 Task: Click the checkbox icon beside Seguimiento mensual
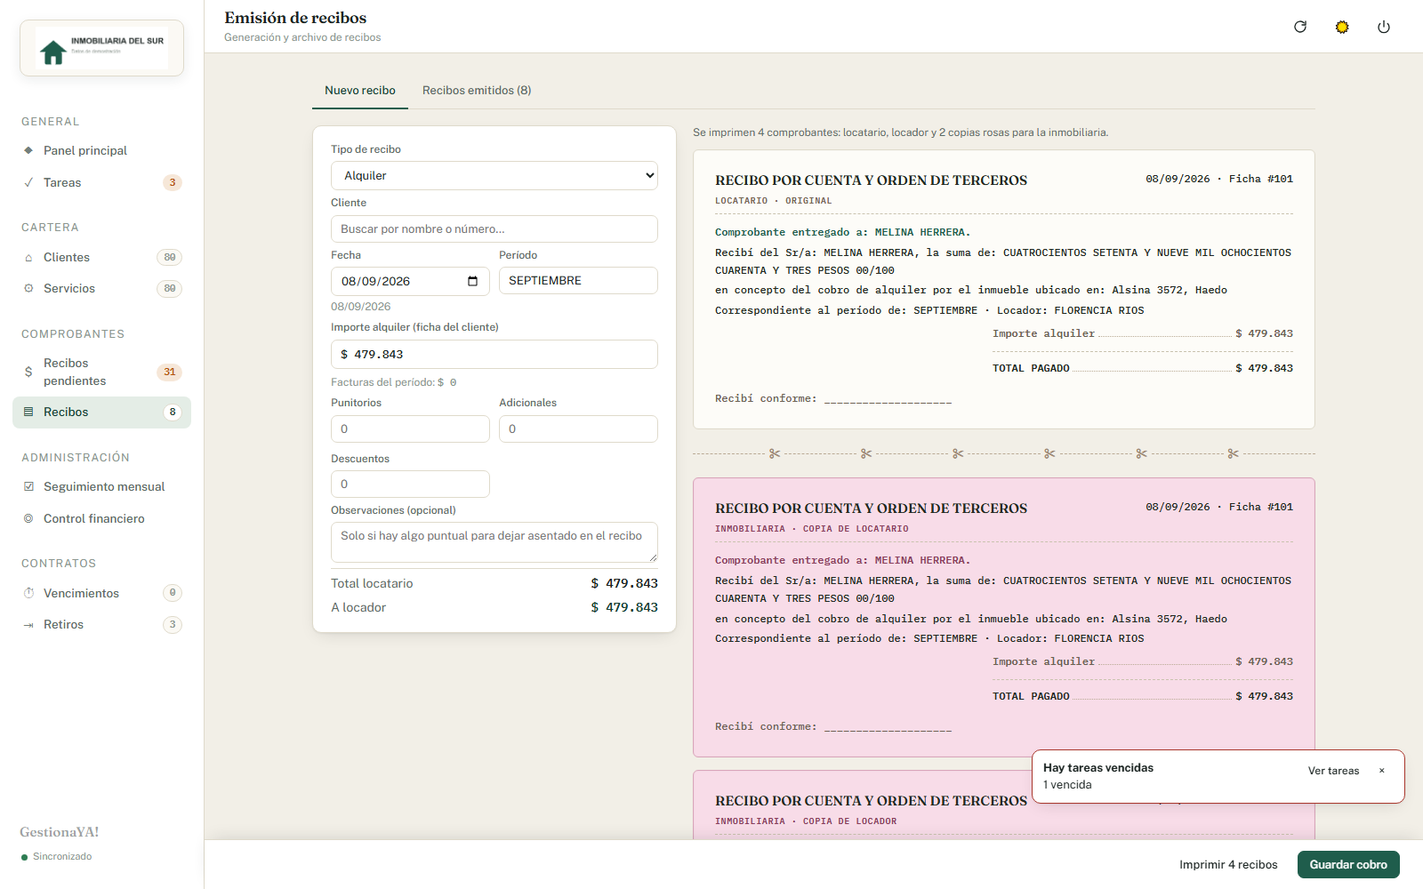[28, 486]
